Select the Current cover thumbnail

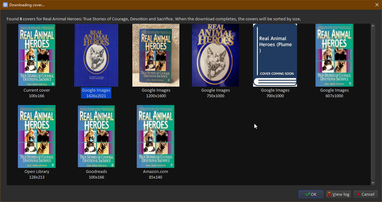point(37,55)
